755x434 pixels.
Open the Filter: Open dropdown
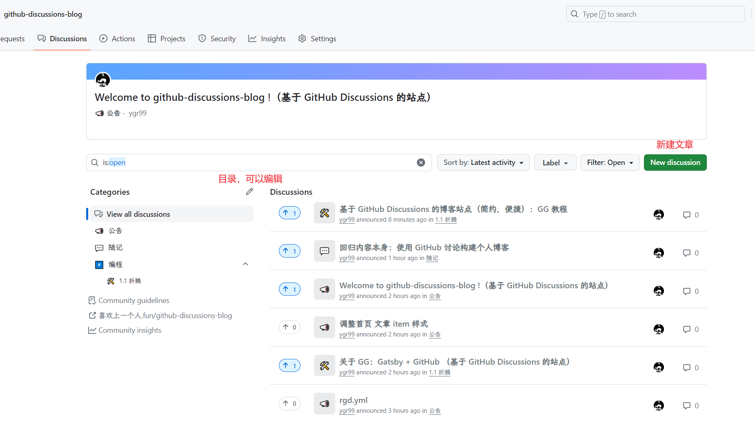[610, 162]
